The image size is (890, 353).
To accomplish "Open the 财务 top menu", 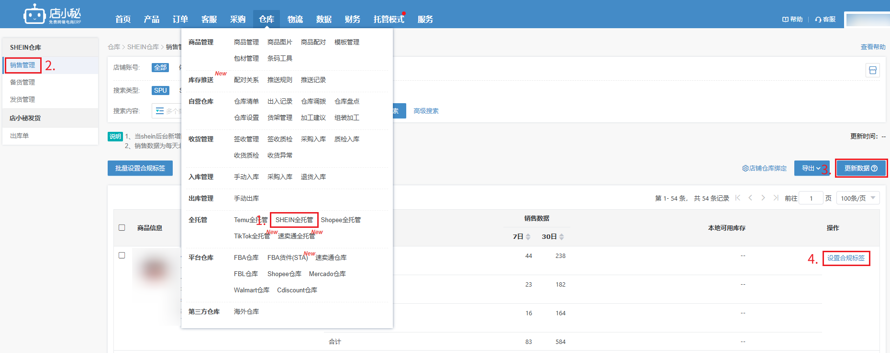I will tap(353, 19).
